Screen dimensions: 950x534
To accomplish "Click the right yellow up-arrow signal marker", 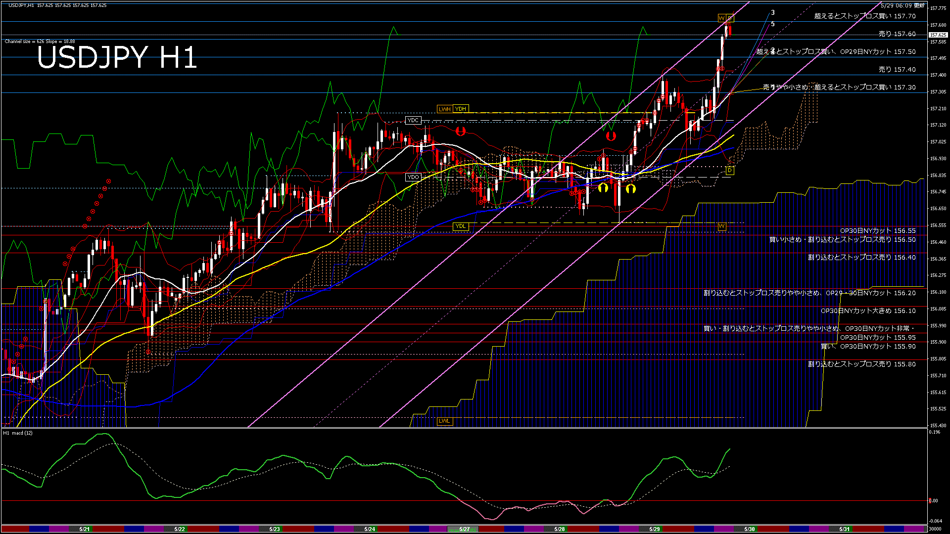I will 630,188.
